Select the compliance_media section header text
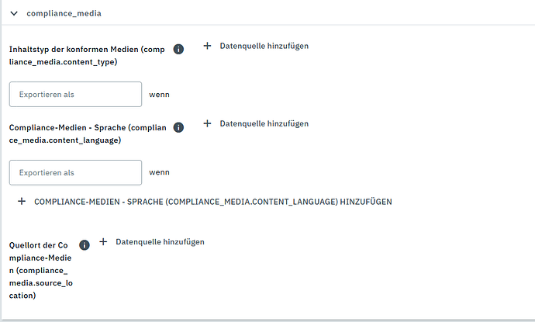535x322 pixels. 64,13
